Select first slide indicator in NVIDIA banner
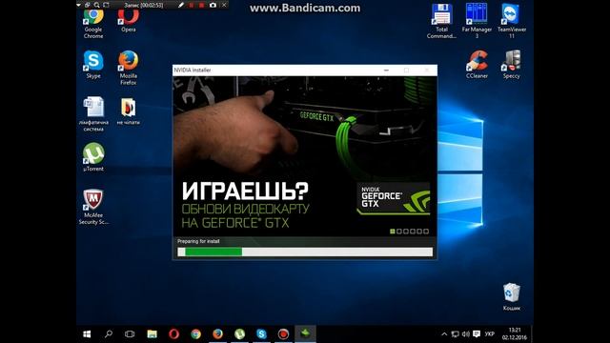Image resolution: width=610 pixels, height=343 pixels. tap(393, 232)
